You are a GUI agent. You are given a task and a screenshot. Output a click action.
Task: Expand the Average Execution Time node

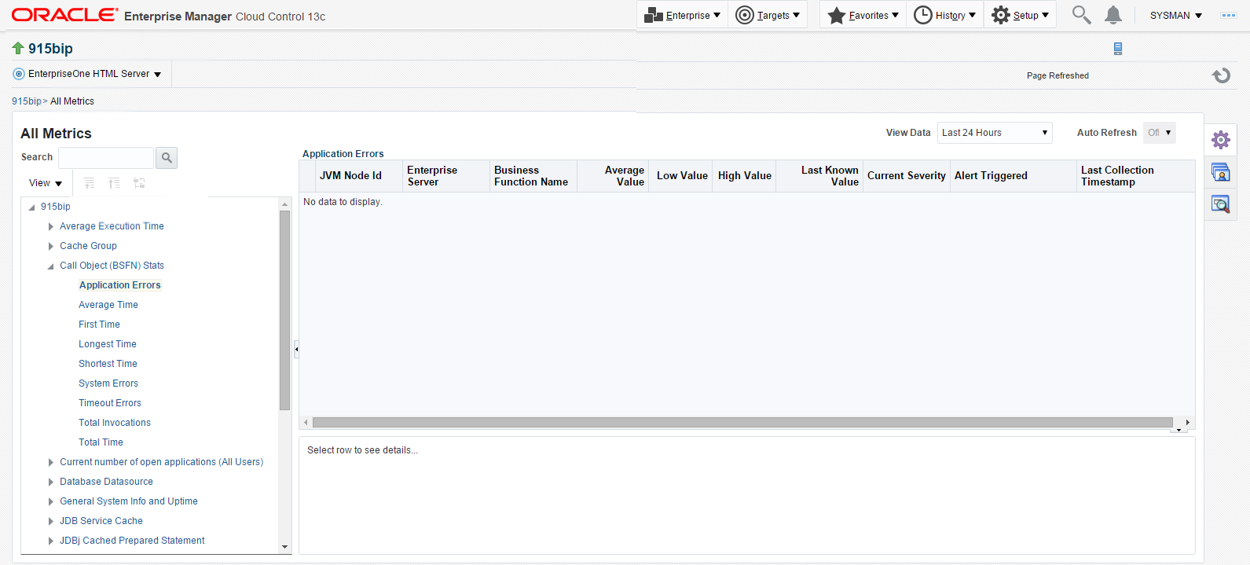[51, 226]
